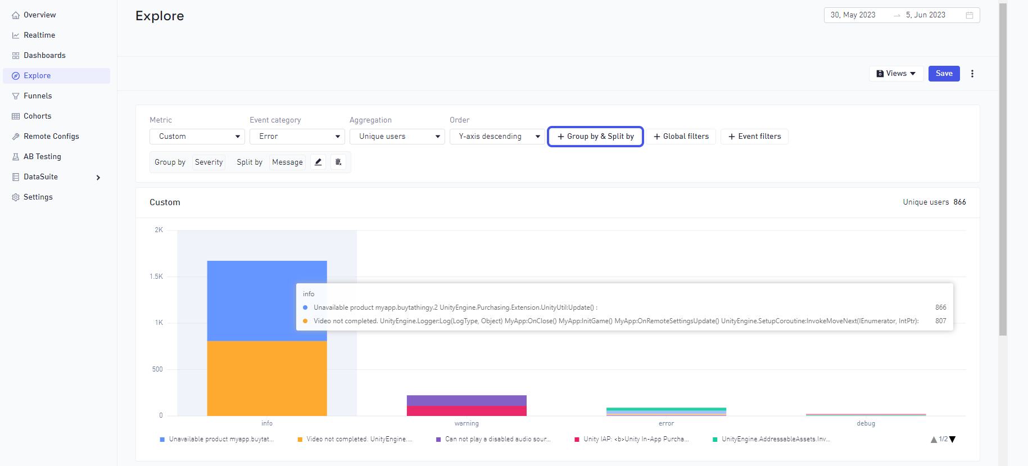Viewport: 1028px width, 466px height.
Task: Open the Order Y-axis descending dropdown
Action: [497, 137]
